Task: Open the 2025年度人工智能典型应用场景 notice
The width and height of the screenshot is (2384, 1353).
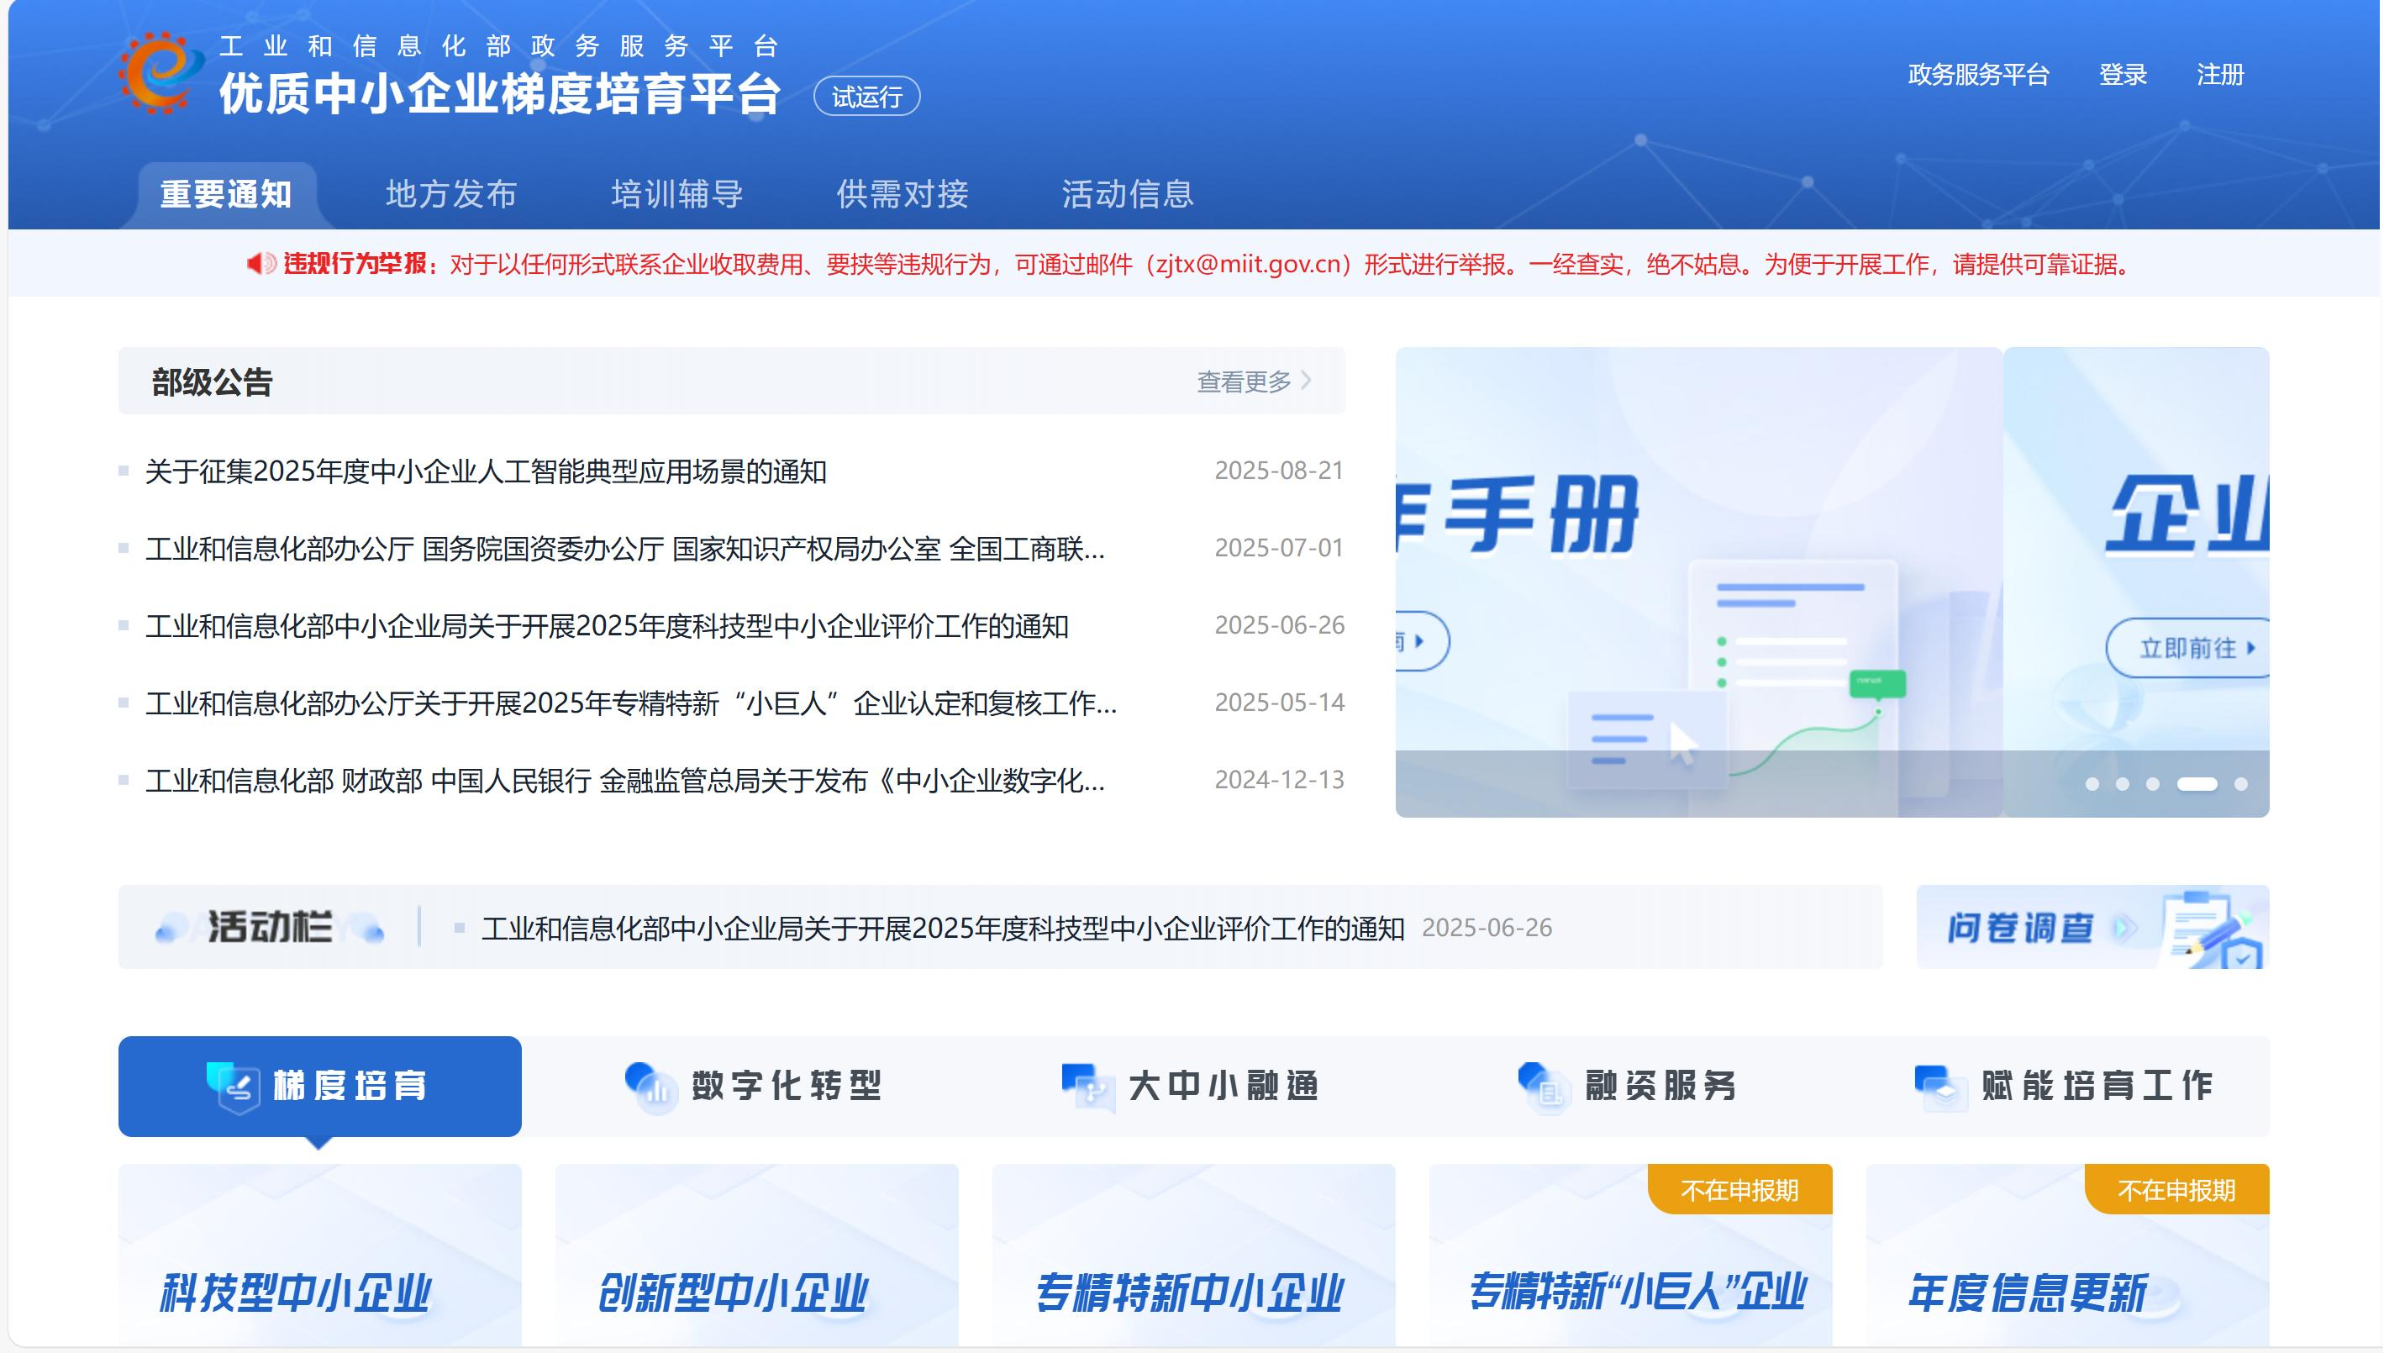Action: coord(485,472)
